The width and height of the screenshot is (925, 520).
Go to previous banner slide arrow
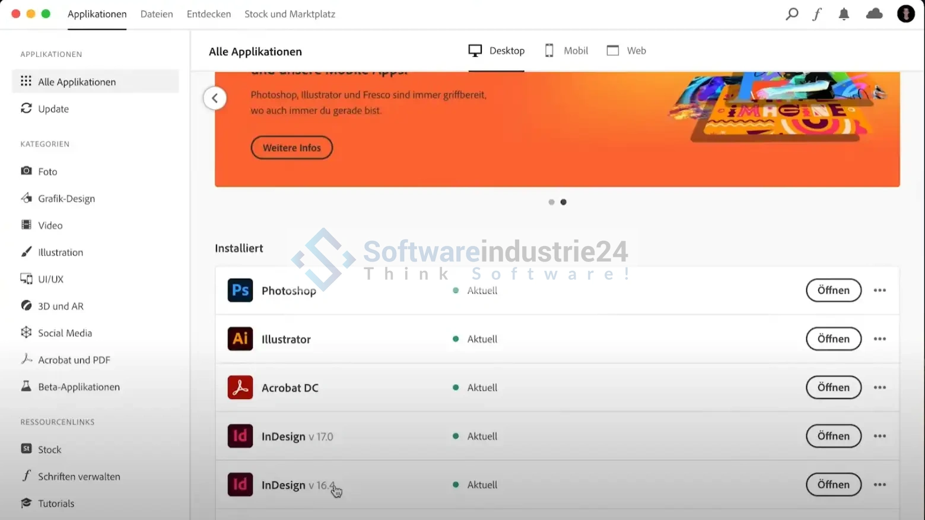(215, 98)
